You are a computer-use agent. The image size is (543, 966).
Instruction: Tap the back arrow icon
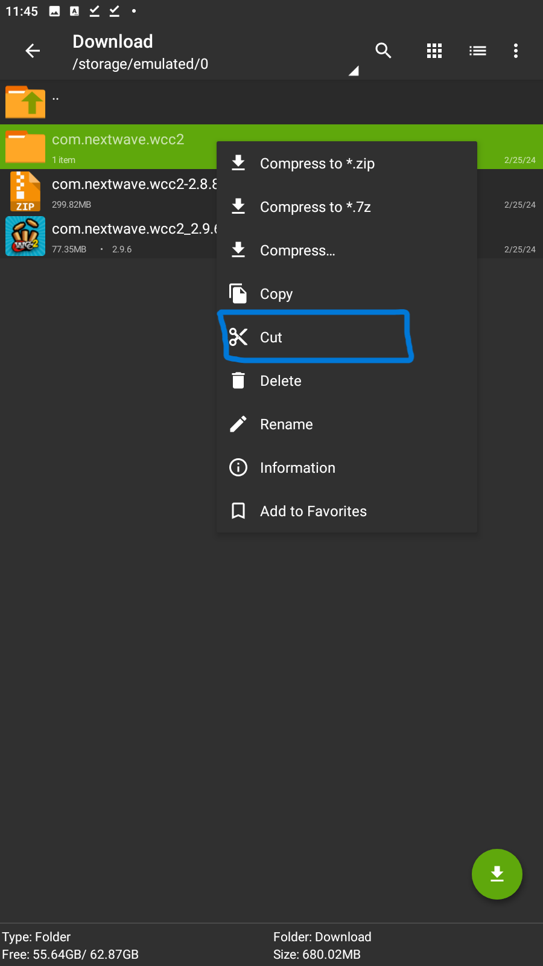tap(33, 51)
